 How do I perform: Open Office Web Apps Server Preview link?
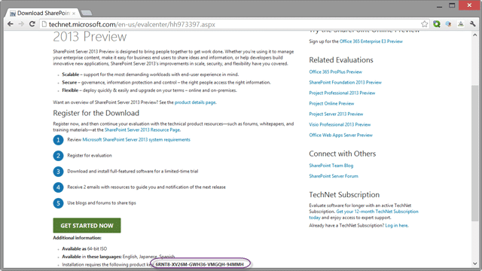tap(340, 135)
